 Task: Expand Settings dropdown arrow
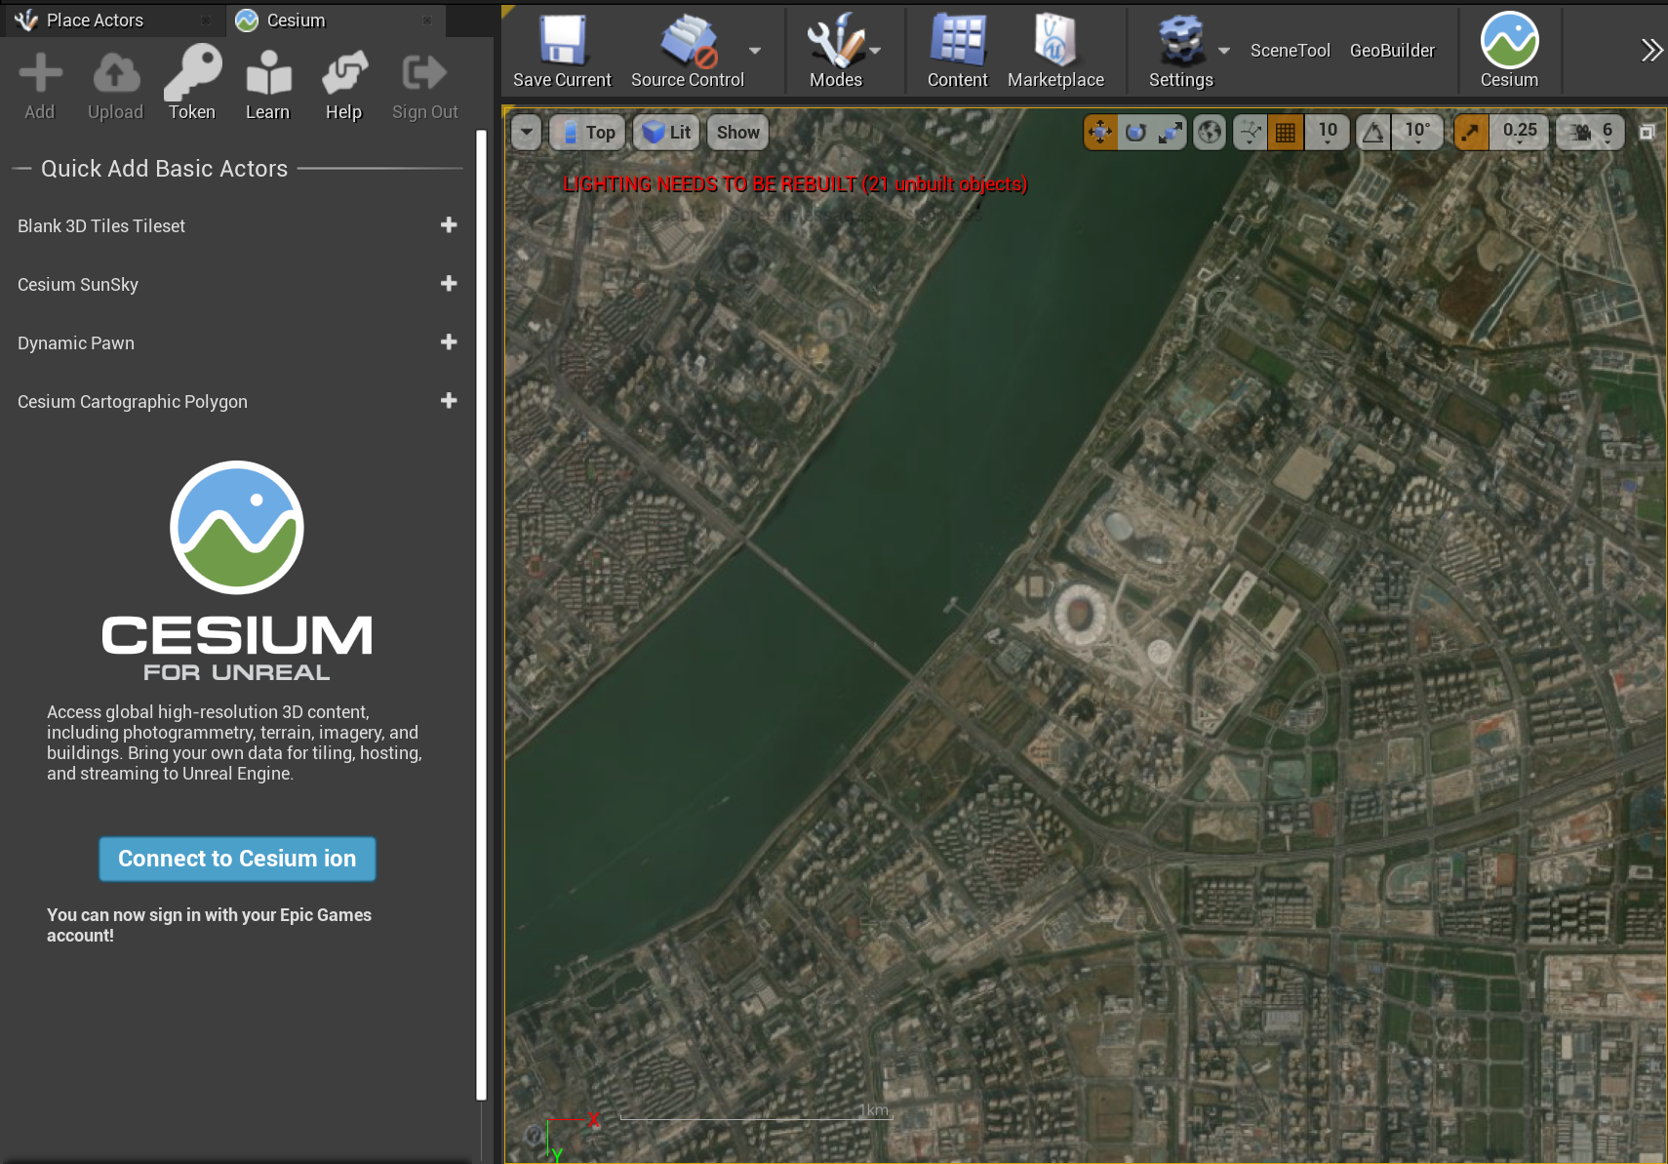pyautogui.click(x=1224, y=51)
